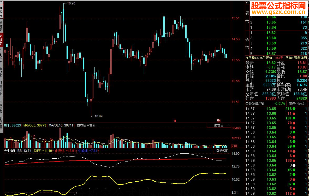Click the X10 volume scale label
This screenshot has width=309, height=196.
(234, 146)
